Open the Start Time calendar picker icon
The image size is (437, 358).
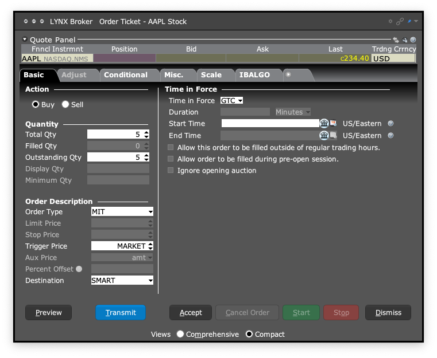click(333, 123)
